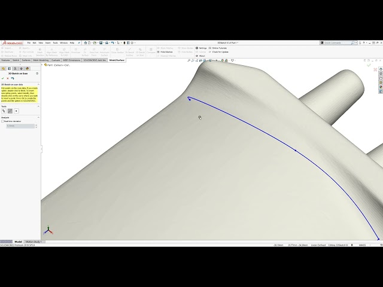Open the ConfigurationManager tab icon
This screenshot has height=287, width=383.
tap(15, 69)
